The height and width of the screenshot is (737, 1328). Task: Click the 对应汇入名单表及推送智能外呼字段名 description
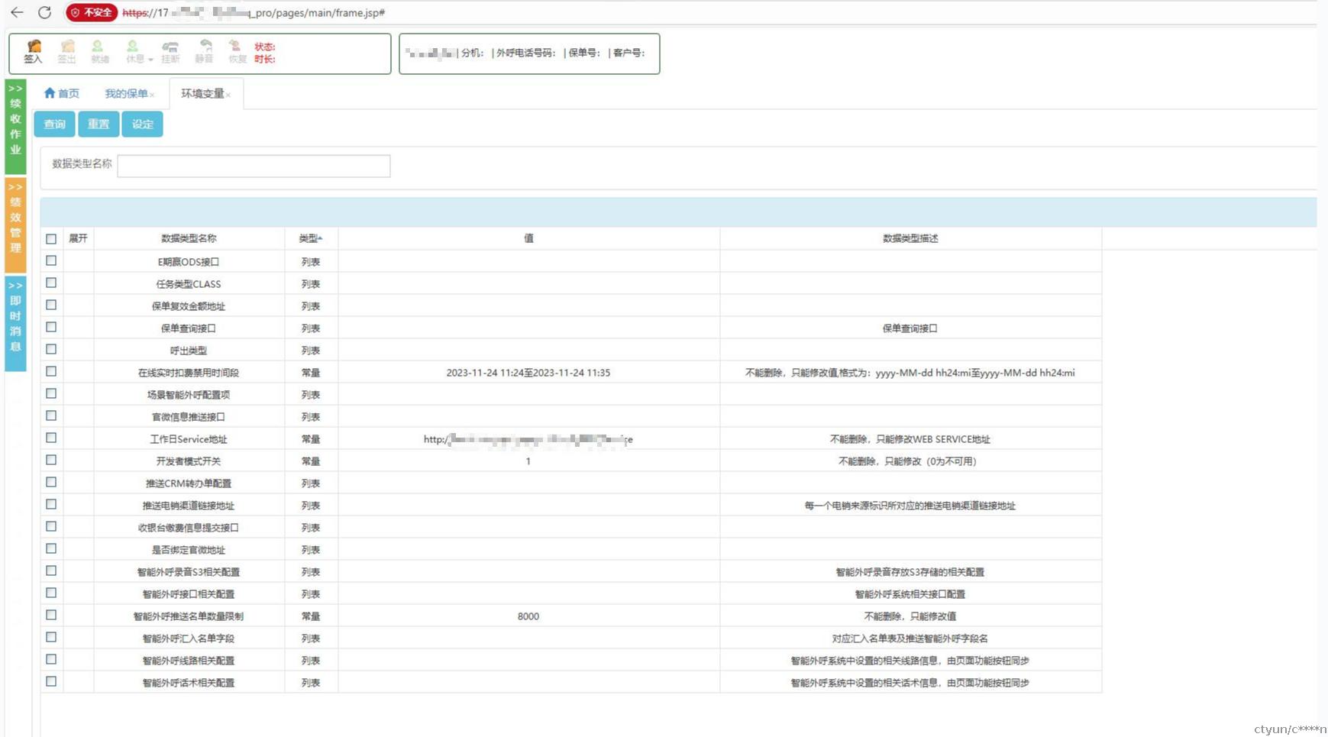910,638
